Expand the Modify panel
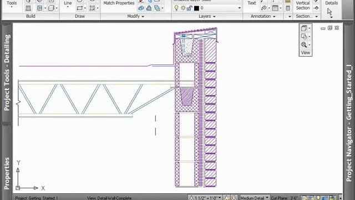This screenshot has width=355, height=200. pyautogui.click(x=135, y=16)
